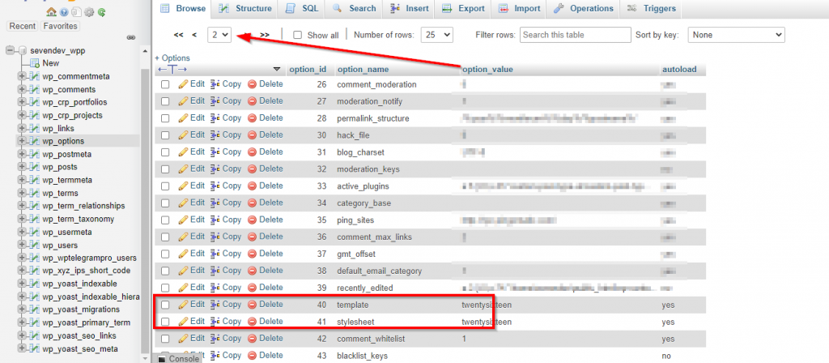
Task: Click the sevendev_wpp database cylinder icon
Action: tap(22, 51)
